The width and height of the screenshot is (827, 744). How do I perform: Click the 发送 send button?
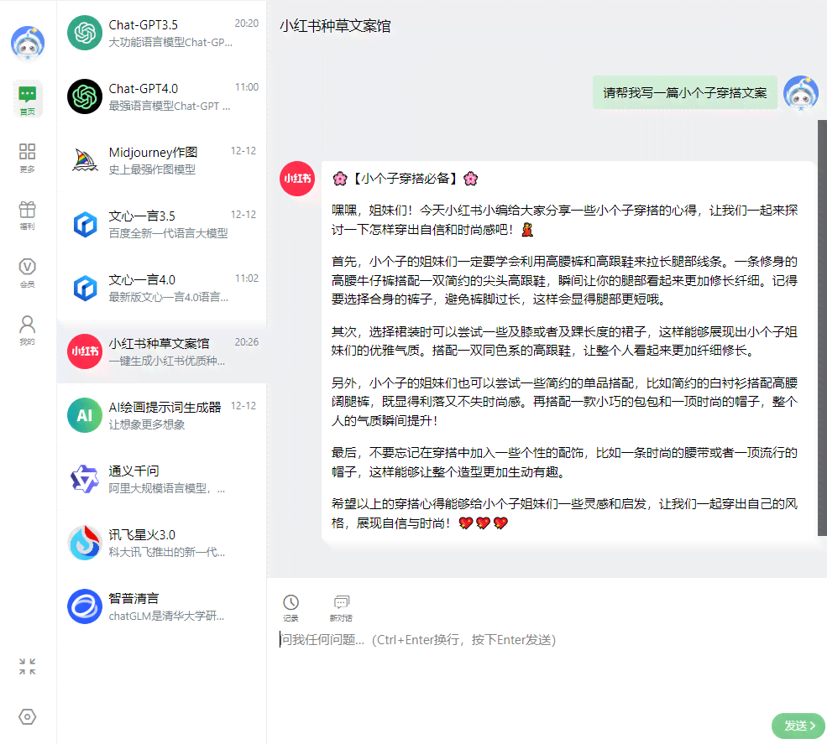click(x=798, y=726)
